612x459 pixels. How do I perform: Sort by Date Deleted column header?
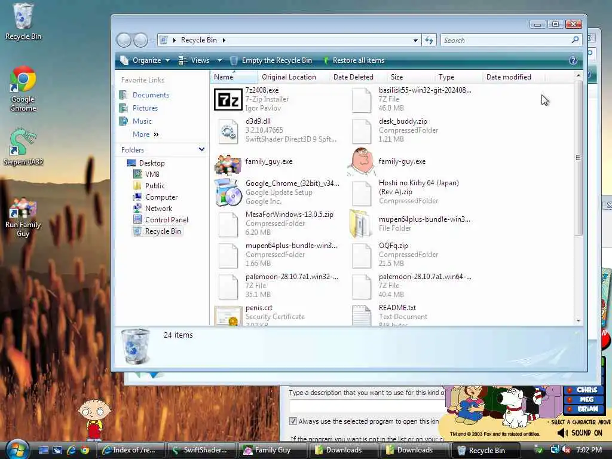click(358, 77)
